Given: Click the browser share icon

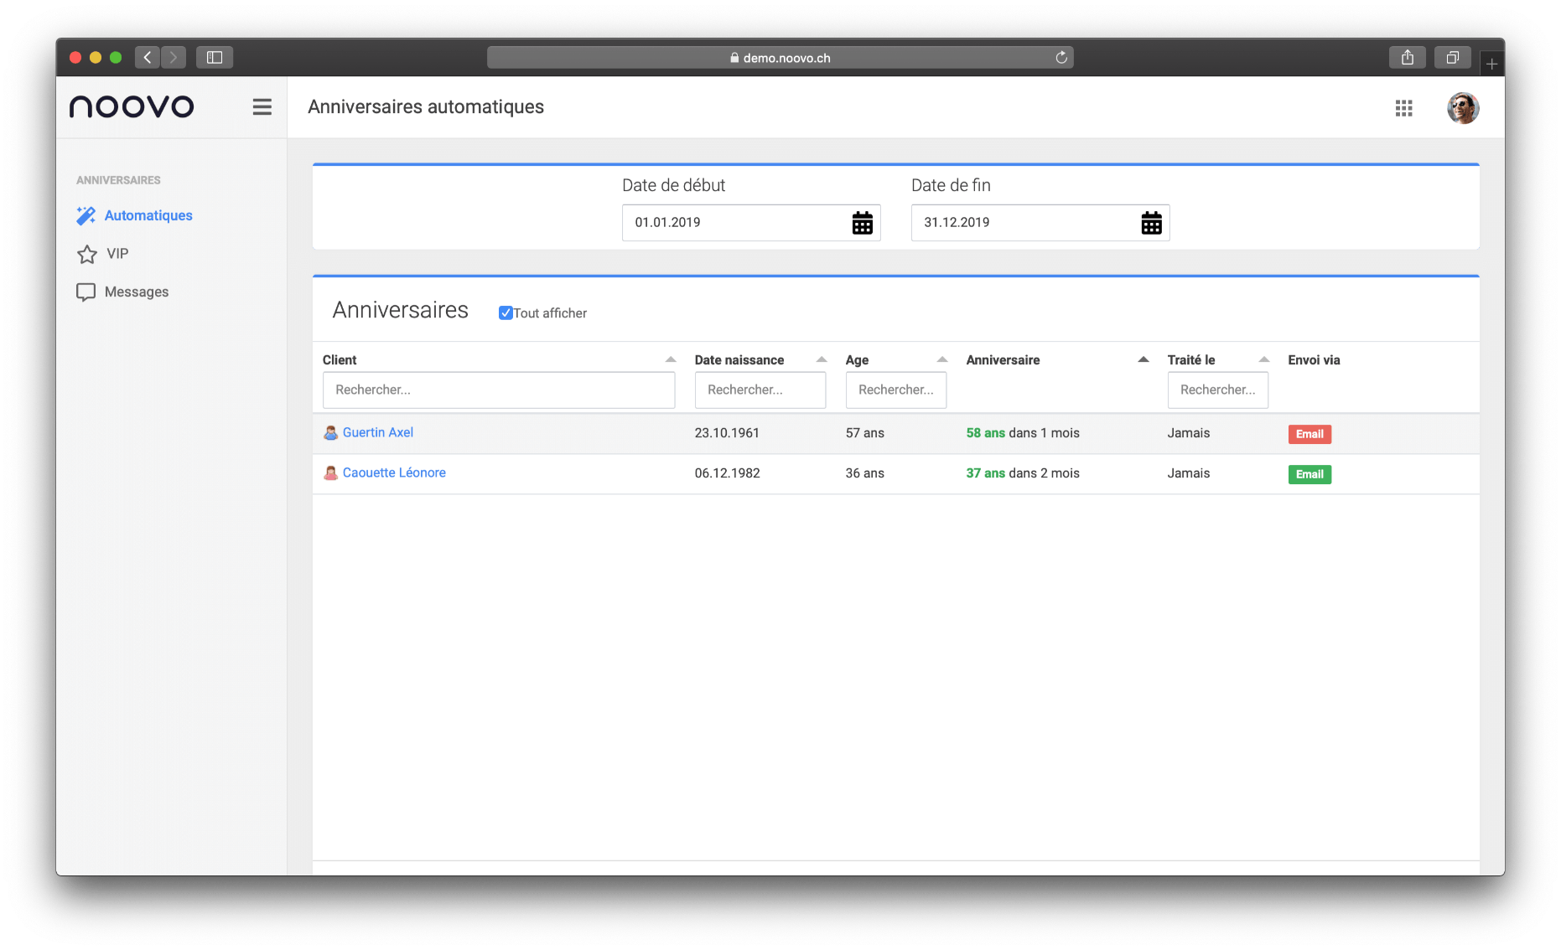Looking at the screenshot, I should pos(1407,58).
